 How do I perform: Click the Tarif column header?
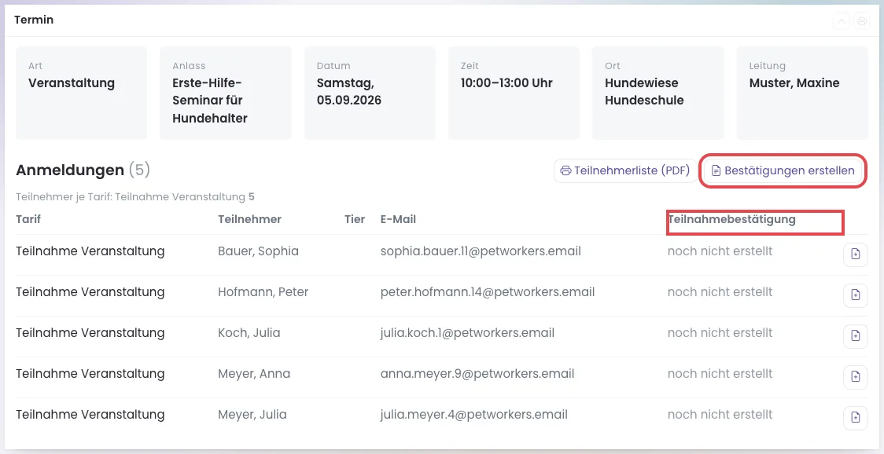[x=28, y=219]
